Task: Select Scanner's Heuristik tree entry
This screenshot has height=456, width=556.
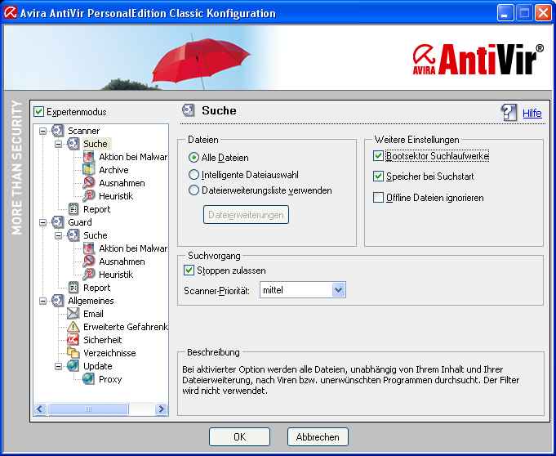Action: 116,196
